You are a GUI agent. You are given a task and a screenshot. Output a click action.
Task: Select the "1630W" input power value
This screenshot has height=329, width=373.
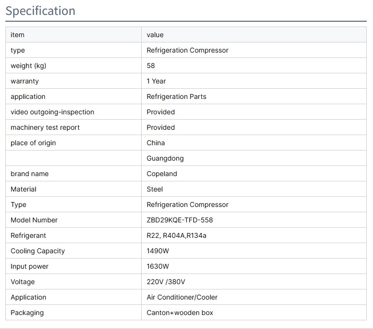click(158, 266)
